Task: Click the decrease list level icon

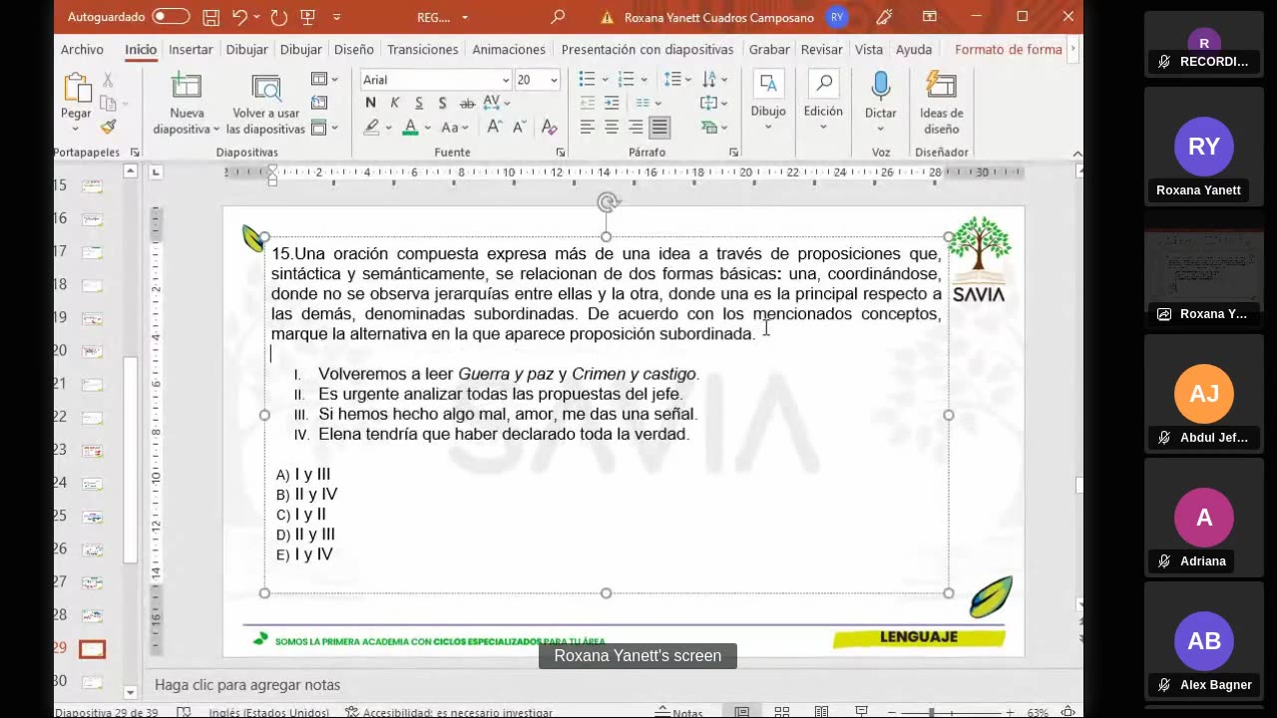Action: 588,103
